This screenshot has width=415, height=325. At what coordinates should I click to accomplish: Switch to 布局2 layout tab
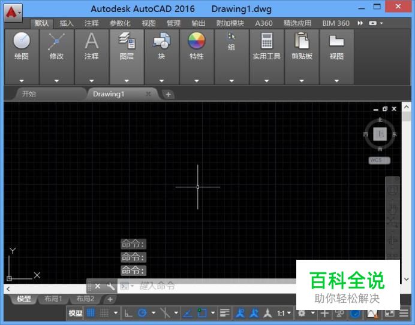tap(85, 299)
